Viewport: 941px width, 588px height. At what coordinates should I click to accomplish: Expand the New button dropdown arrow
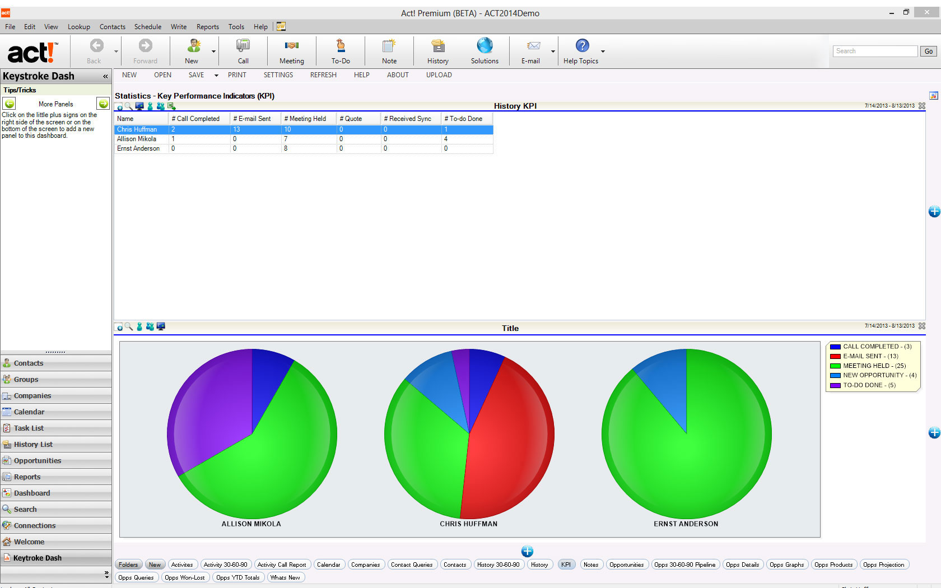(x=213, y=52)
